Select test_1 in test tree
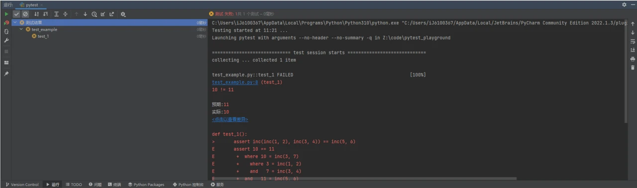637x188 pixels. click(x=43, y=36)
